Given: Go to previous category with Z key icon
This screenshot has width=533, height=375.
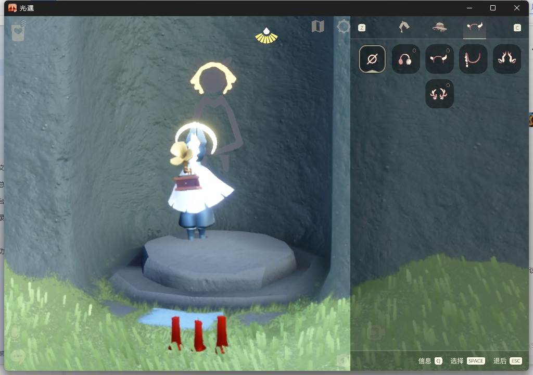Looking at the screenshot, I should tap(362, 28).
